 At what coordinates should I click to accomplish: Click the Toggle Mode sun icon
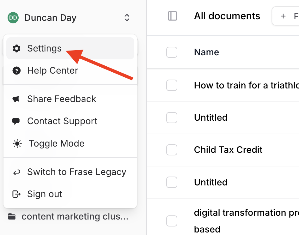coord(17,144)
